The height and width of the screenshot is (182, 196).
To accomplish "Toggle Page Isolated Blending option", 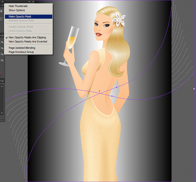I will pyautogui.click(x=22, y=48).
